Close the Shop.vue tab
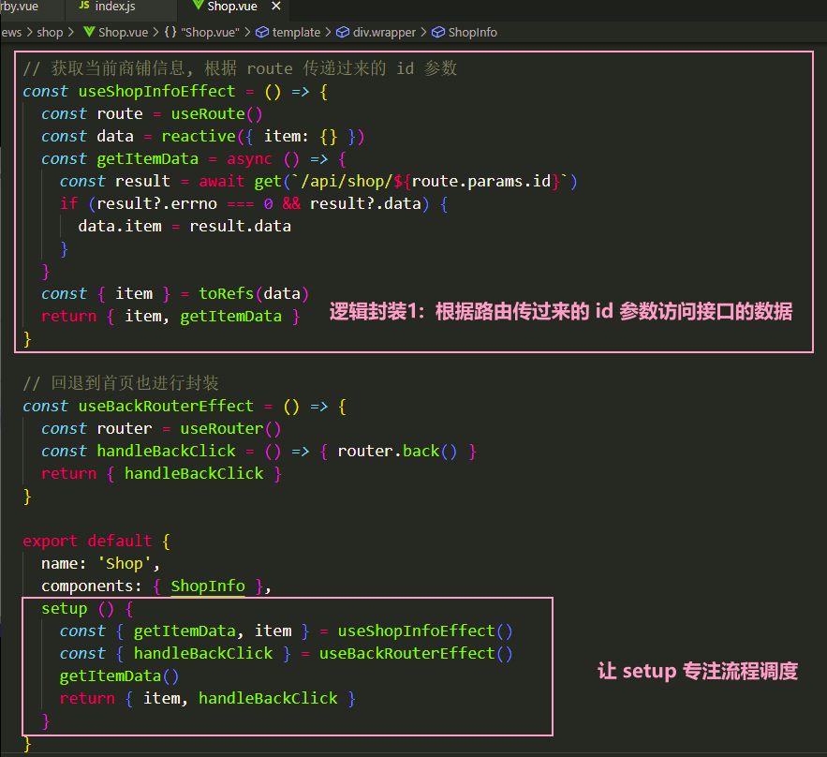This screenshot has width=827, height=757. tap(276, 7)
